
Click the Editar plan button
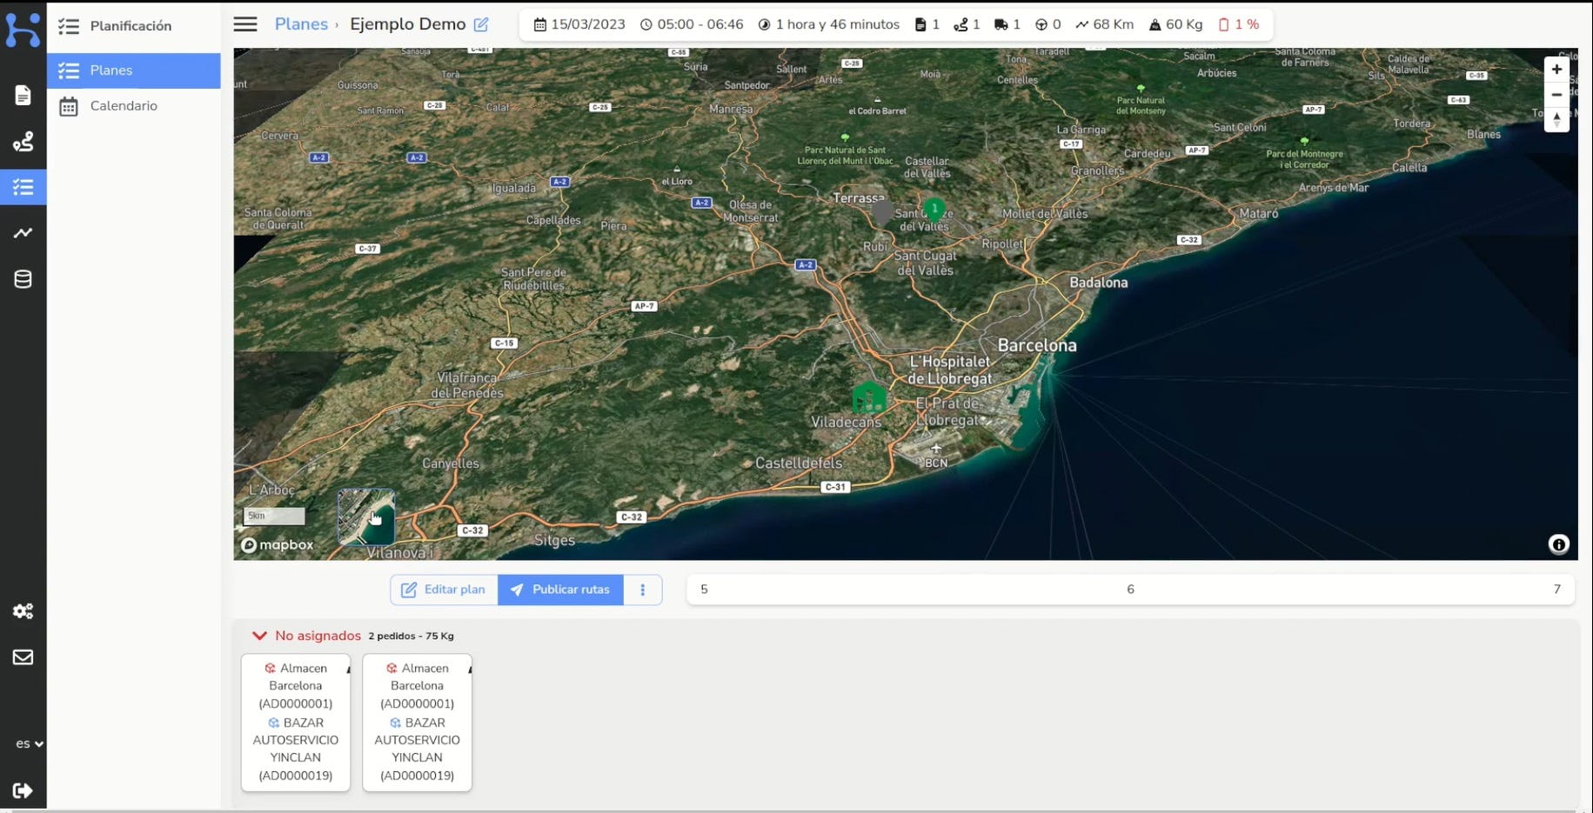pyautogui.click(x=444, y=590)
